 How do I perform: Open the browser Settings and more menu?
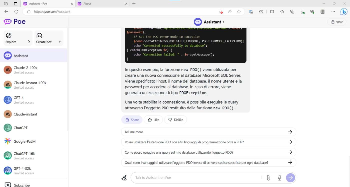coord(333,11)
